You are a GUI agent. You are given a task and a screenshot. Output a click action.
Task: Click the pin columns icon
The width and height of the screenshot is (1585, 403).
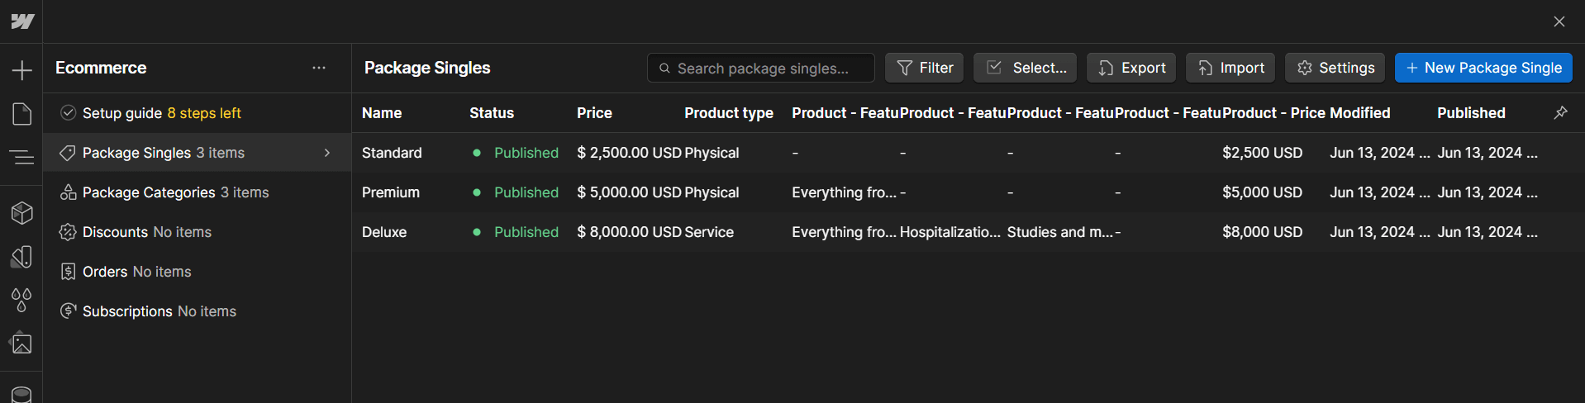pyautogui.click(x=1560, y=112)
